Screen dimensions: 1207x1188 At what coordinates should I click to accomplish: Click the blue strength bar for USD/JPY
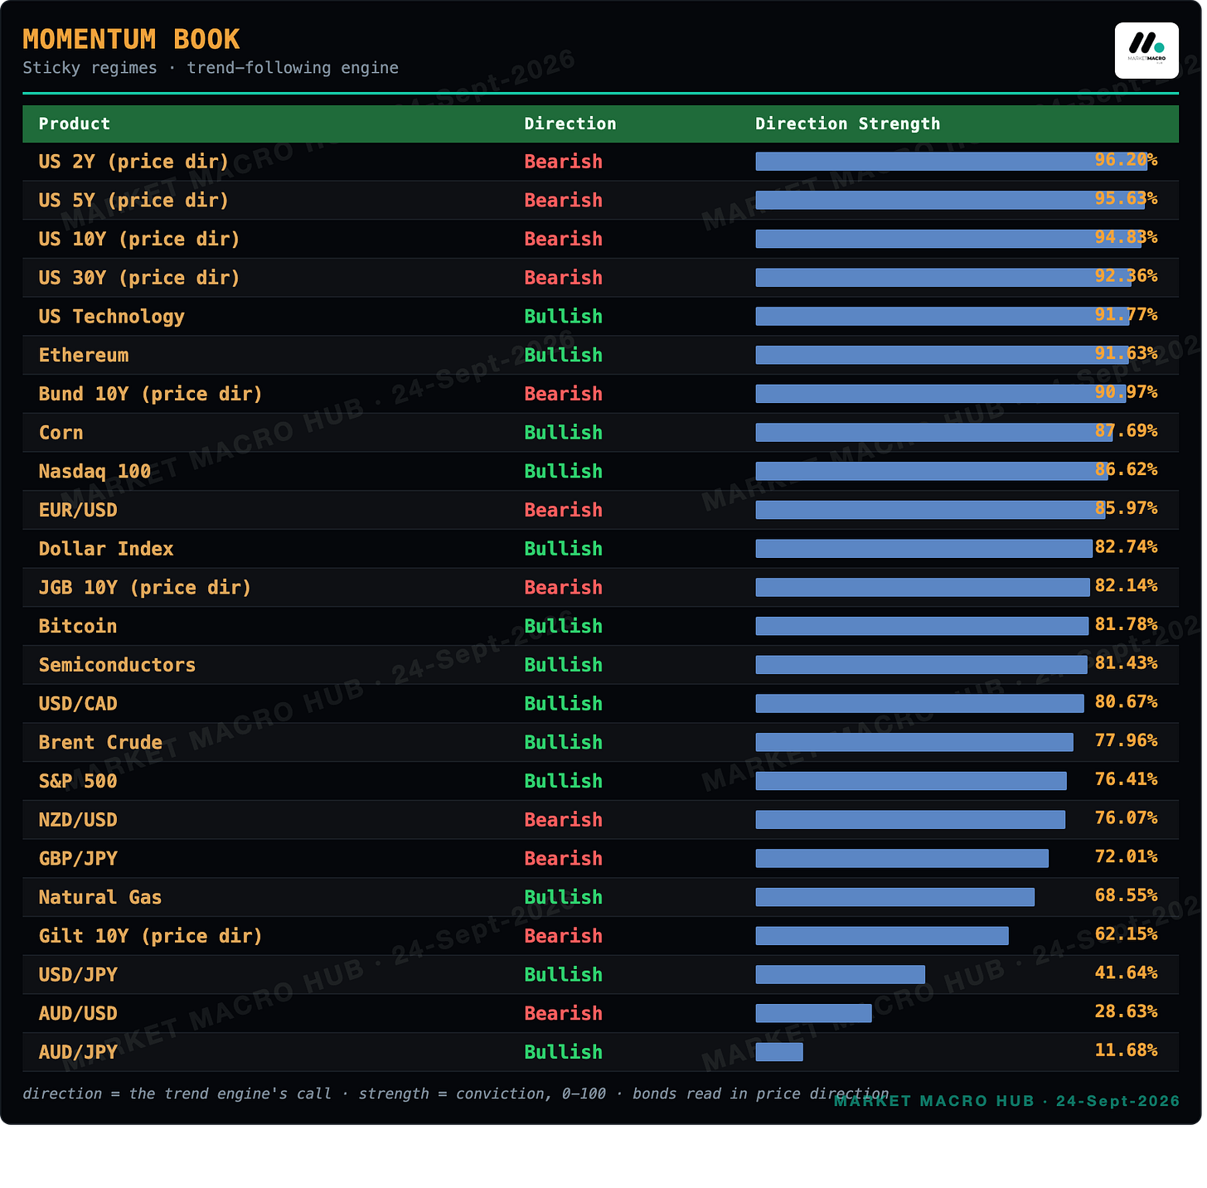841,974
